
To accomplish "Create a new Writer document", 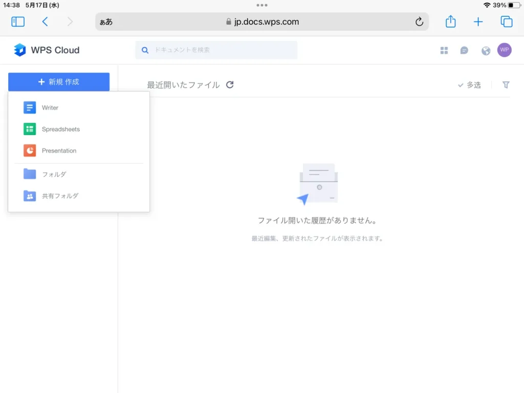I will click(50, 108).
